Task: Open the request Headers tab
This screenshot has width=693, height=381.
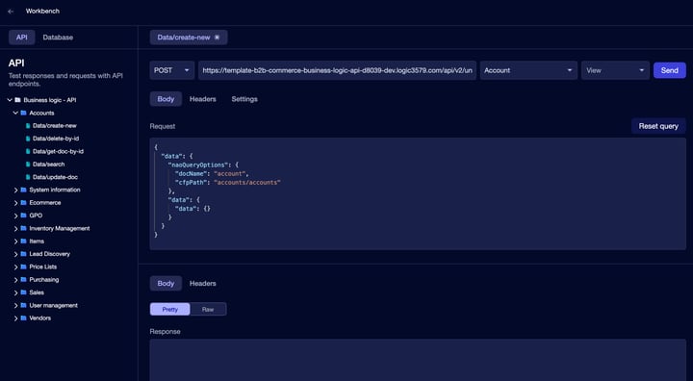Action: click(203, 99)
